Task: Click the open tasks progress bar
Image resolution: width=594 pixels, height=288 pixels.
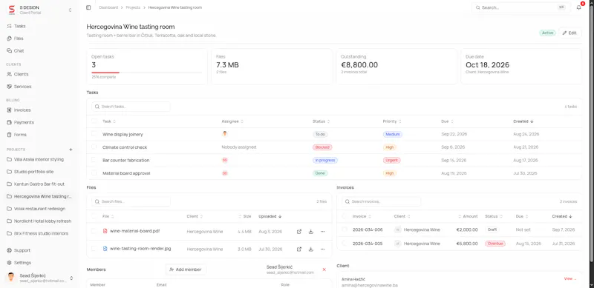Action: (x=146, y=73)
